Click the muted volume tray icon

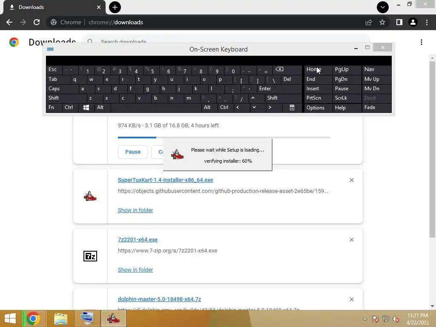(396, 319)
